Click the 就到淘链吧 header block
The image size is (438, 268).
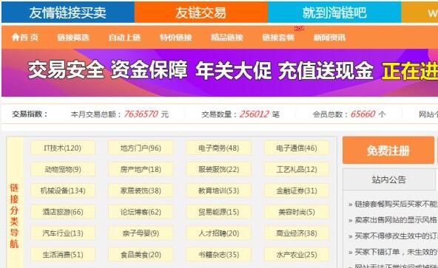(x=334, y=13)
